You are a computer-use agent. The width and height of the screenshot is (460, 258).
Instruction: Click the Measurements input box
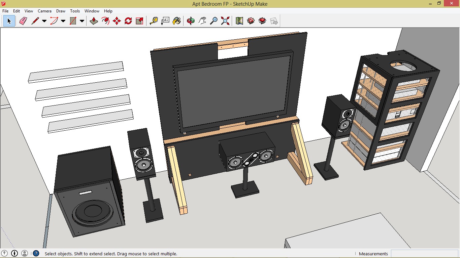coord(424,254)
